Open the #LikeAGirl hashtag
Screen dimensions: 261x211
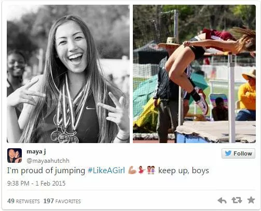click(x=106, y=171)
